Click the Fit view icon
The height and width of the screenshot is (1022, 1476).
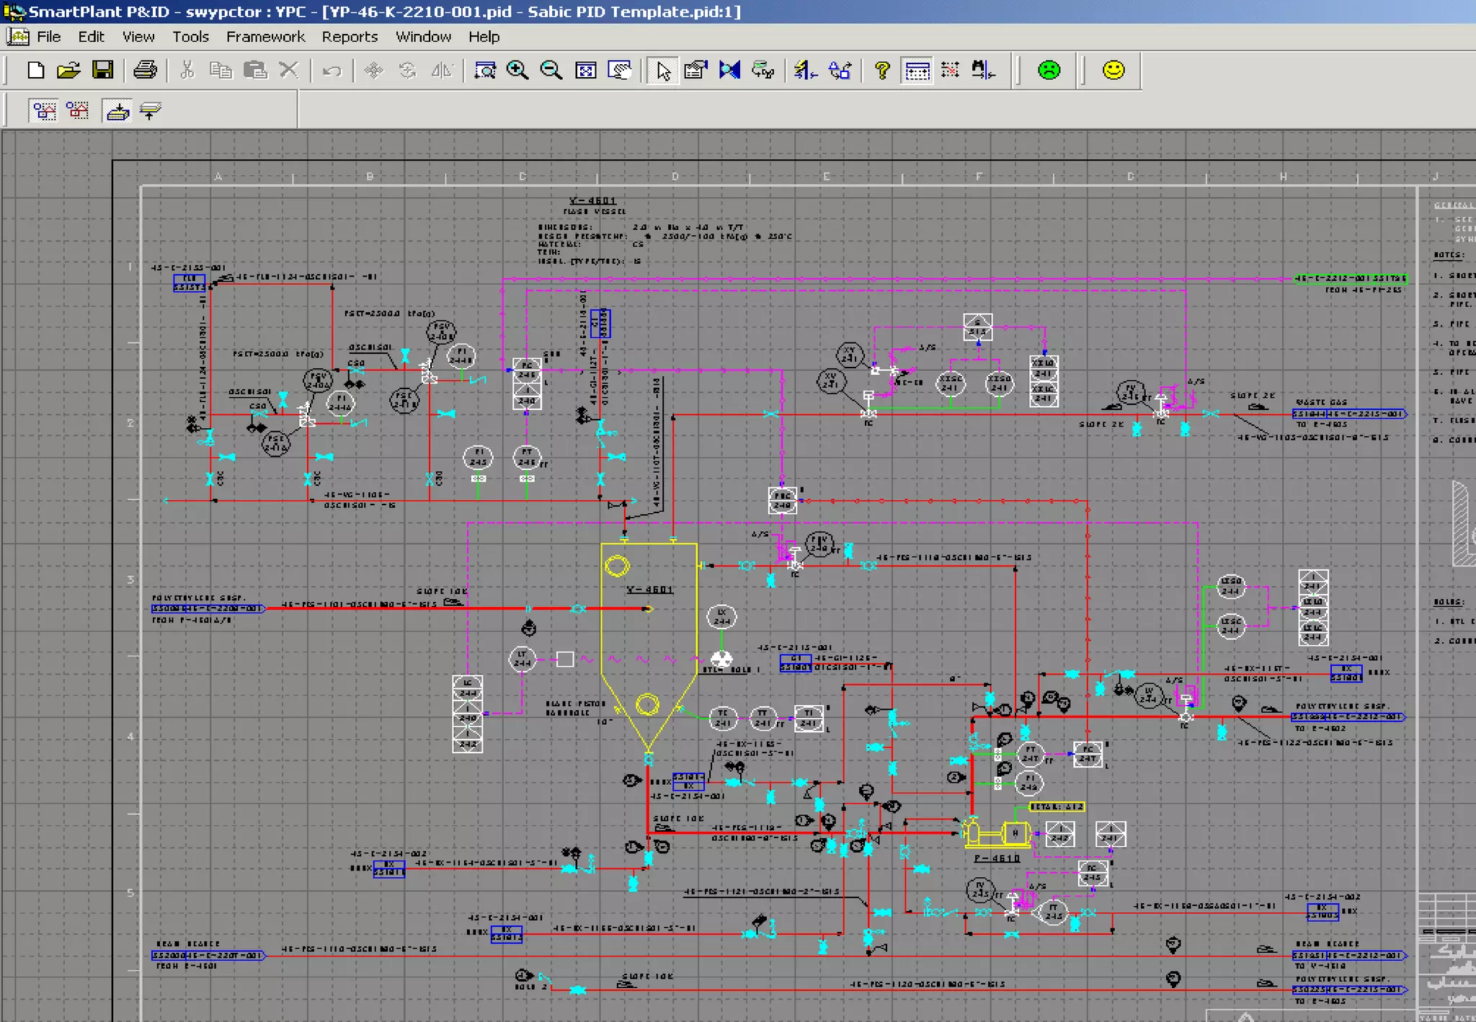pyautogui.click(x=585, y=70)
